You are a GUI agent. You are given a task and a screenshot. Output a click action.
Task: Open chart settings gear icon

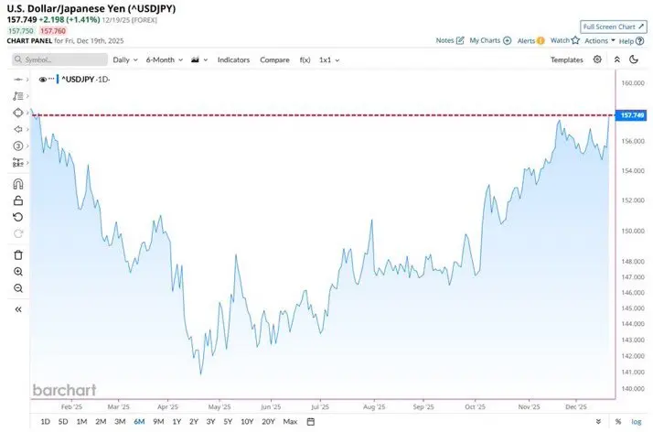pos(597,59)
